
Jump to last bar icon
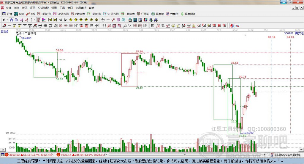(55, 20)
